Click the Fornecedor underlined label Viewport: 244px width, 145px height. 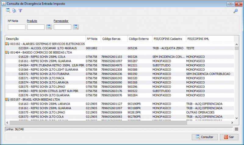click(x=61, y=21)
